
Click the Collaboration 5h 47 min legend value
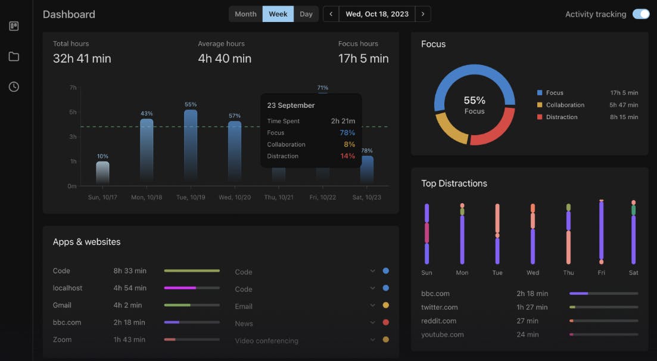point(624,105)
